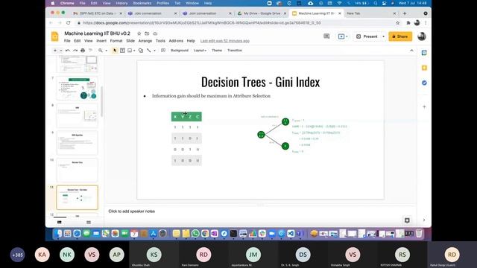Select slide 7 thumbnail

click(x=78, y=89)
